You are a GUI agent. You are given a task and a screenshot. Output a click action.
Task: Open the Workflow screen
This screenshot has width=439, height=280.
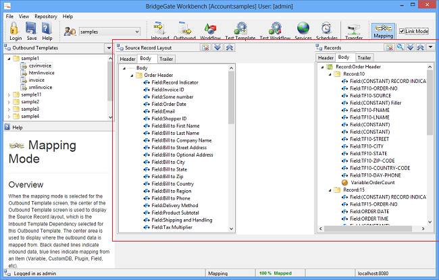210,31
